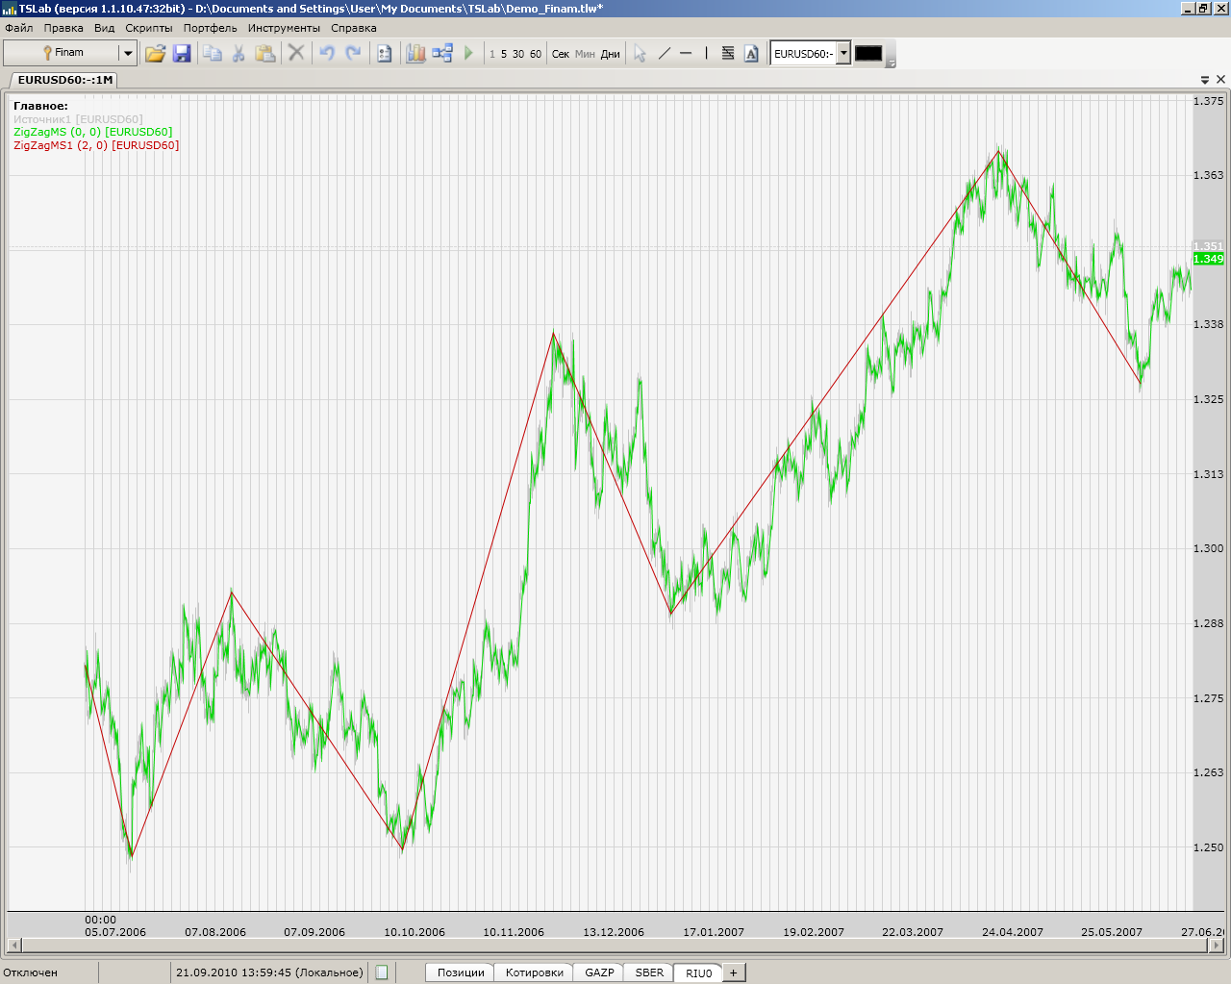The height and width of the screenshot is (985, 1231).
Task: Open the EURUSD60 combo box dropdown
Action: click(x=843, y=53)
